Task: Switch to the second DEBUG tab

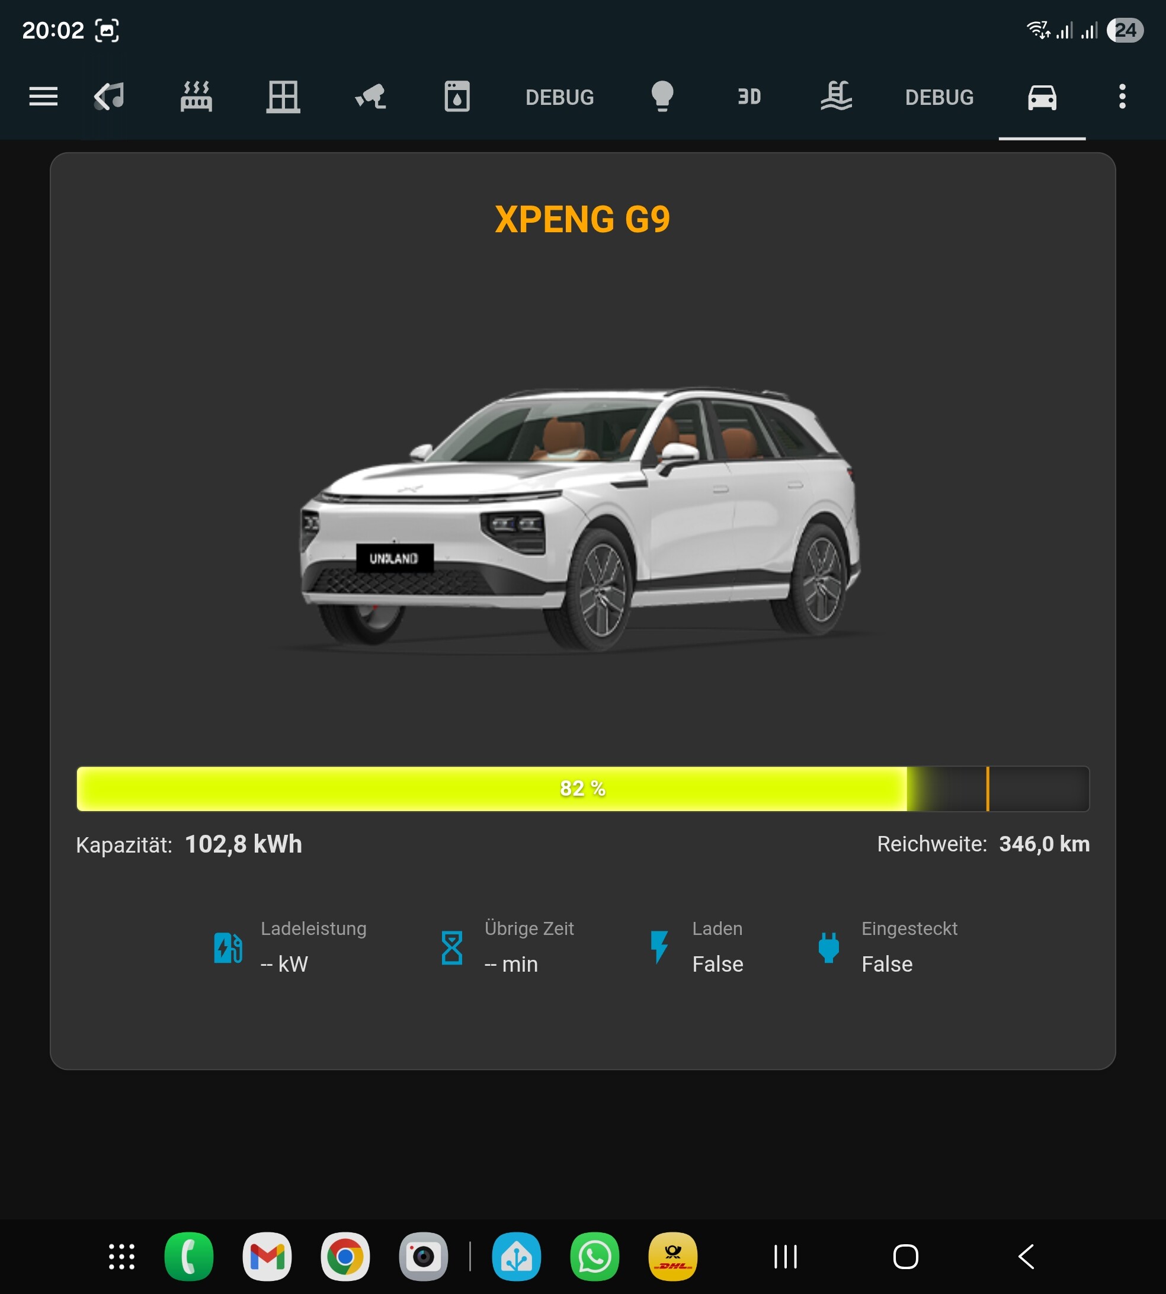Action: (x=938, y=97)
